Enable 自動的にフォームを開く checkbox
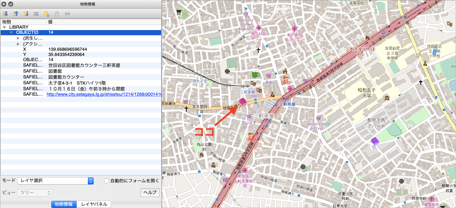Viewport: 456px width, 208px height. [x=106, y=181]
